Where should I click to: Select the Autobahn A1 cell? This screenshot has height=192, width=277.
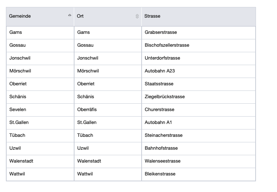coord(158,122)
